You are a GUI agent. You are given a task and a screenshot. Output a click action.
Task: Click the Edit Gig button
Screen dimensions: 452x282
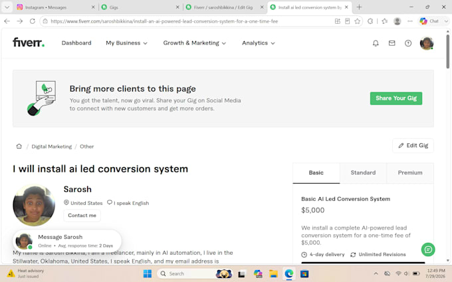click(x=413, y=145)
